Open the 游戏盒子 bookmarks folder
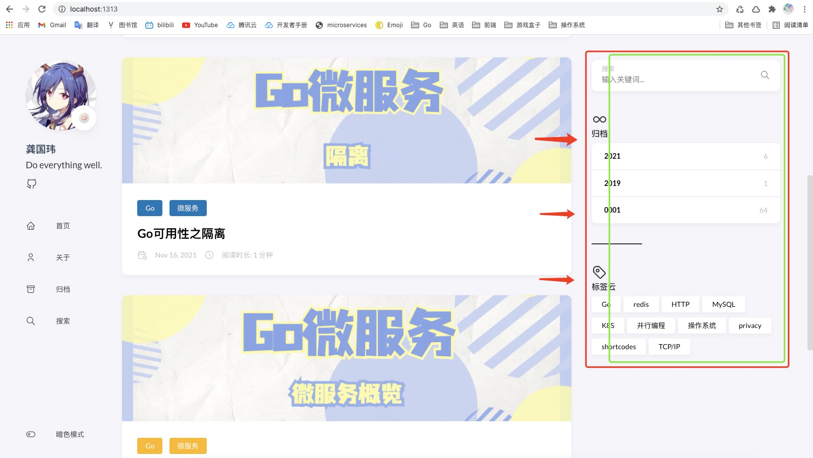The width and height of the screenshot is (813, 458). point(522,25)
